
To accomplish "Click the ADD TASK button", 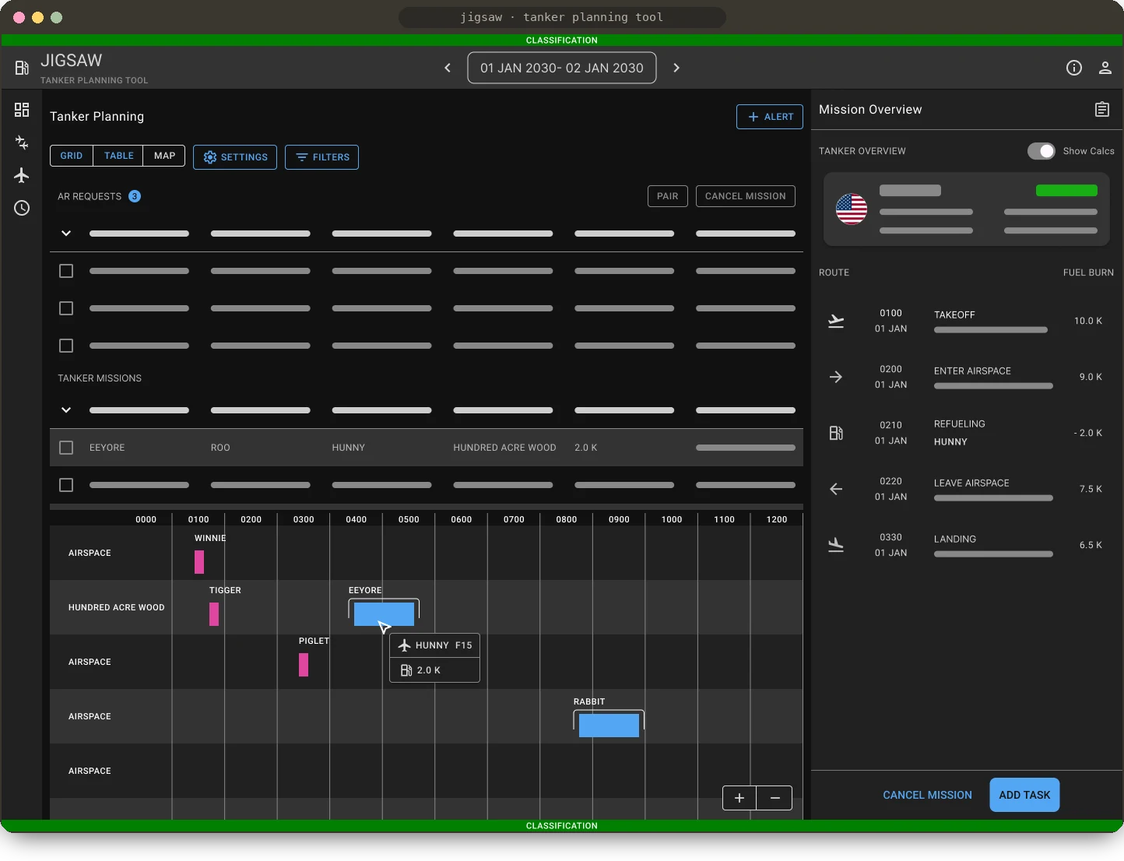I will 1024,795.
